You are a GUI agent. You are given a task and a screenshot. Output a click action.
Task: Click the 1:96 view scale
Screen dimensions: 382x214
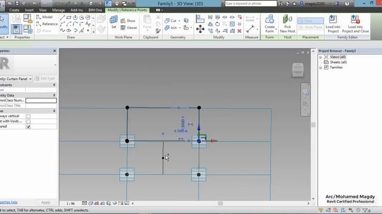70,203
